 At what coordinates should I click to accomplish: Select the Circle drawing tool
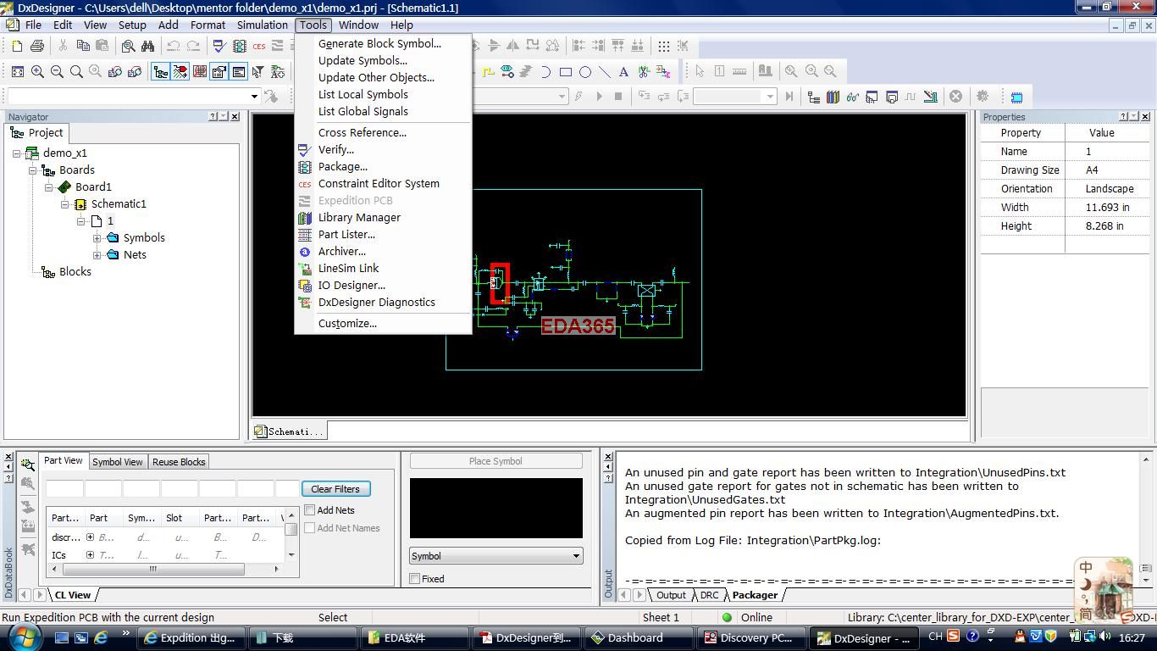(x=585, y=72)
